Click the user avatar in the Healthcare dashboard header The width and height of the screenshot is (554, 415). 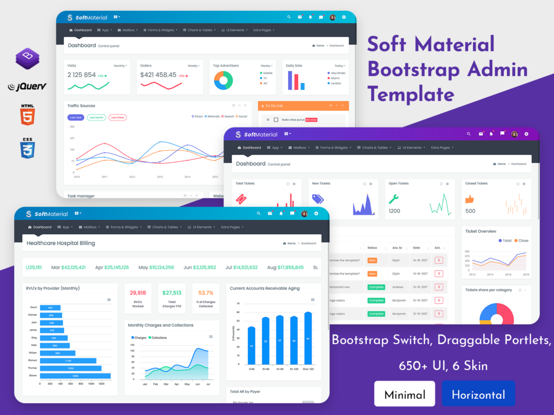(x=304, y=214)
